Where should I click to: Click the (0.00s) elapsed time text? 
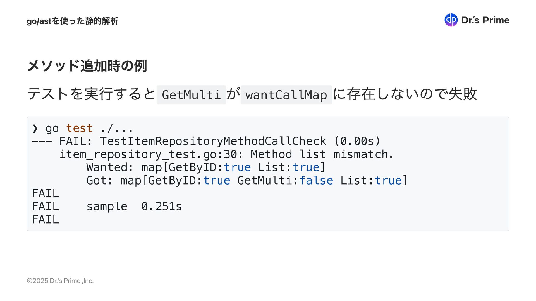tap(357, 141)
